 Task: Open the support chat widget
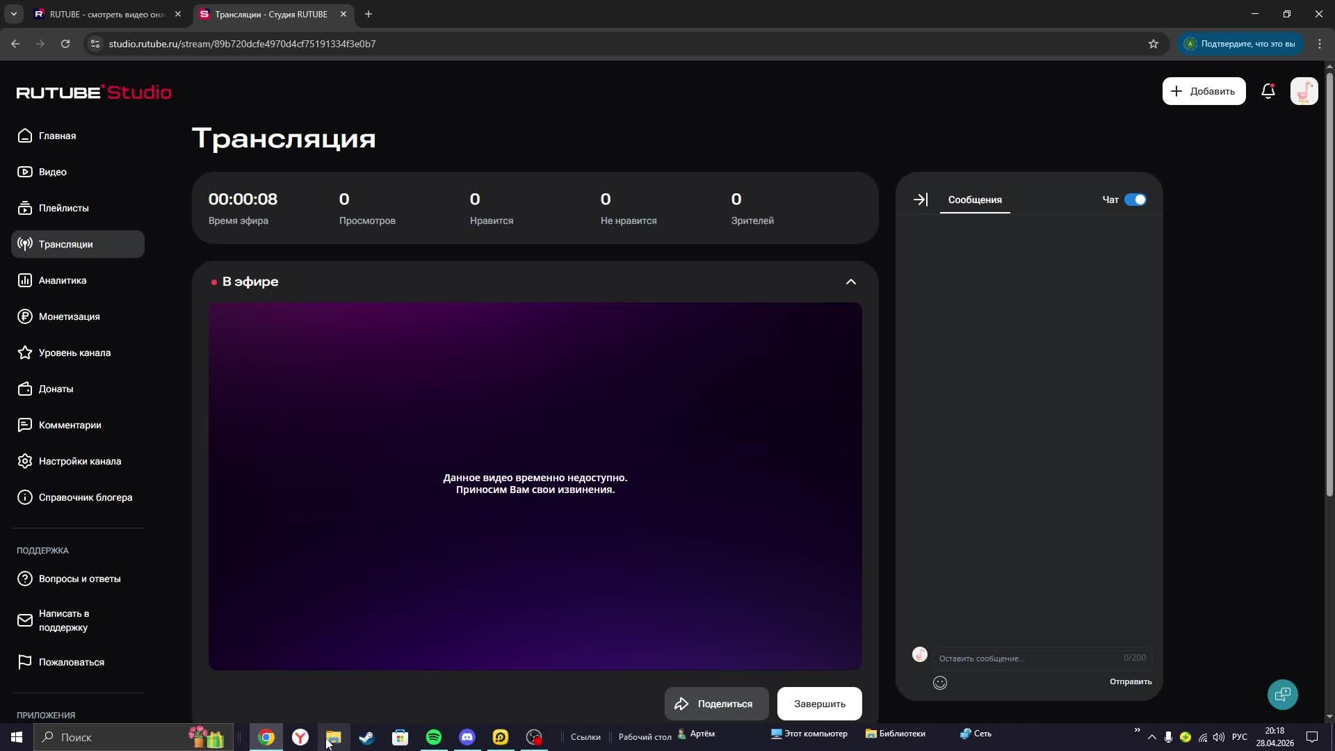[x=1282, y=694]
